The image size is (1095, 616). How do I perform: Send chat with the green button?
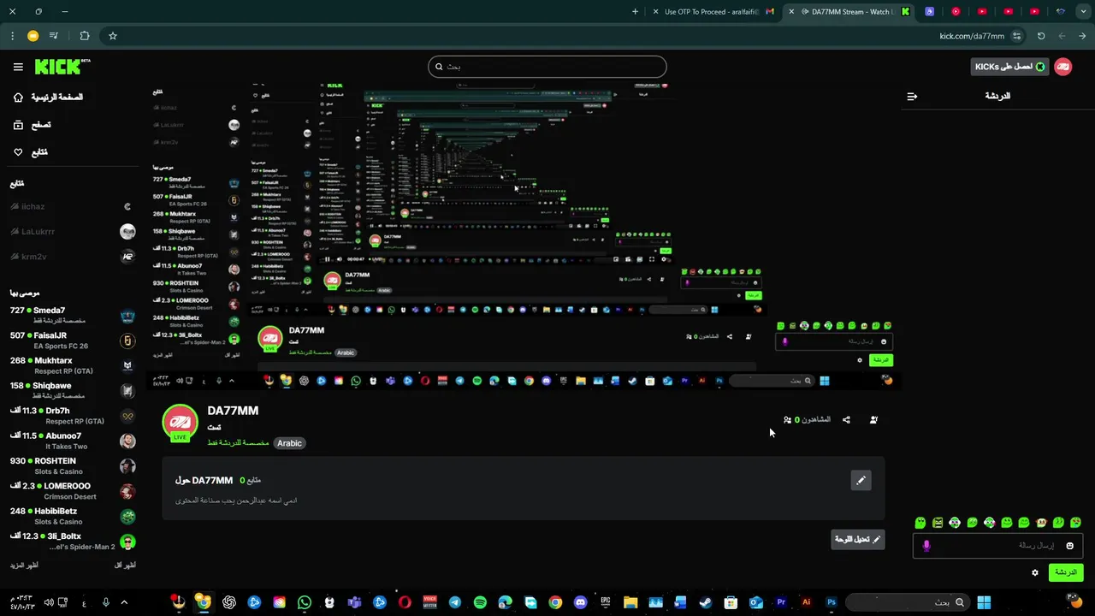click(1066, 572)
